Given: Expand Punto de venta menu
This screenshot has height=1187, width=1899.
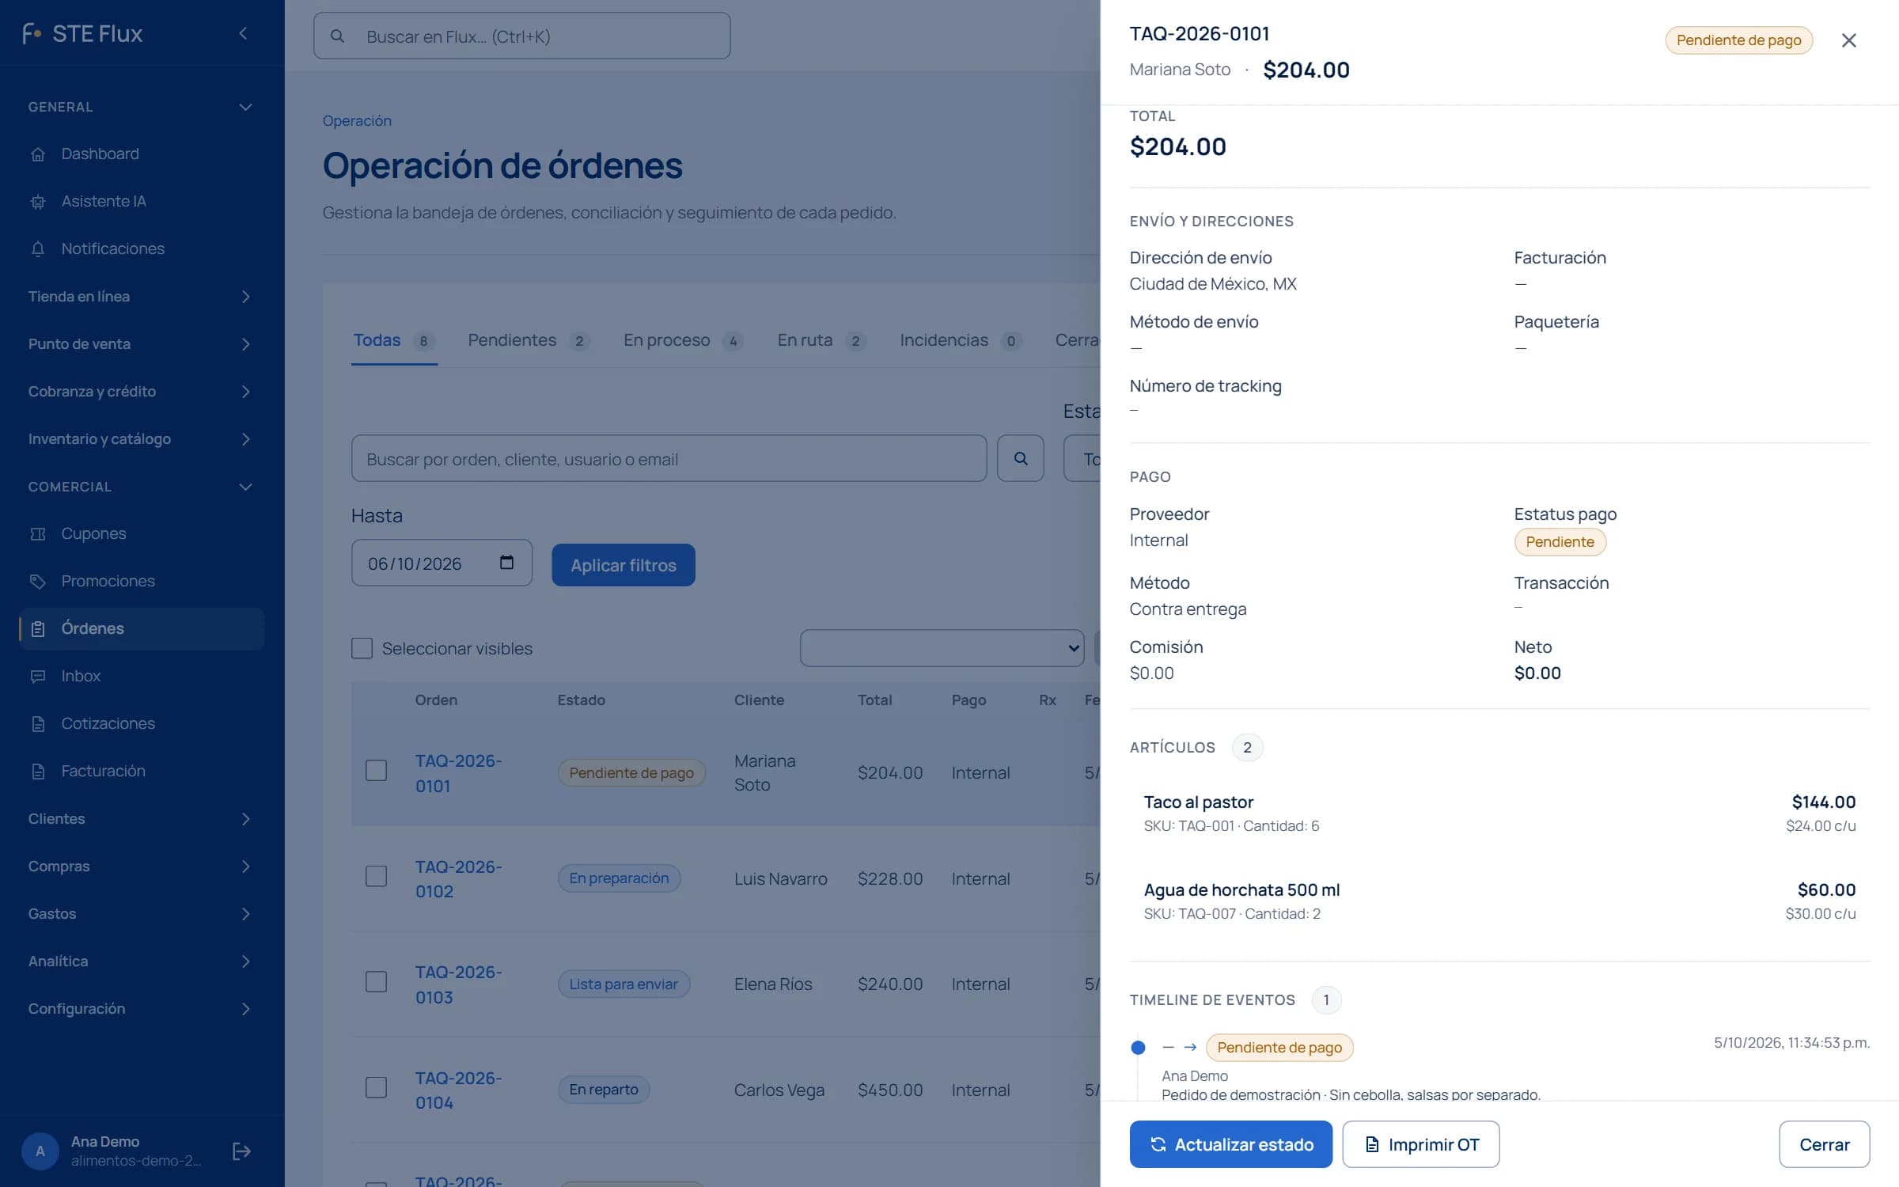Looking at the screenshot, I should (x=142, y=343).
